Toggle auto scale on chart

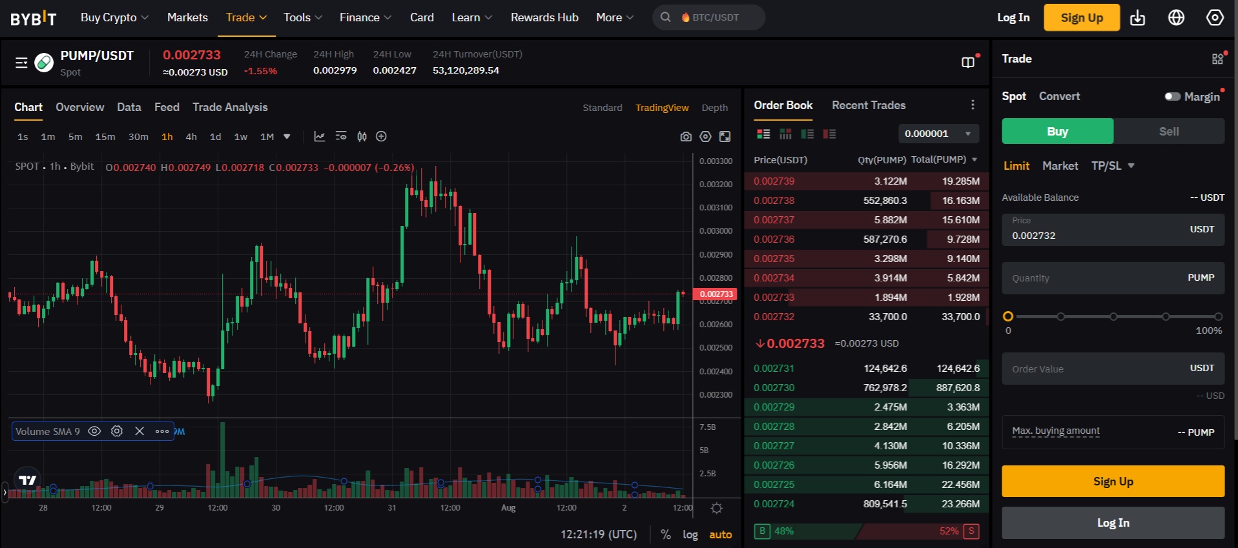[x=721, y=534]
